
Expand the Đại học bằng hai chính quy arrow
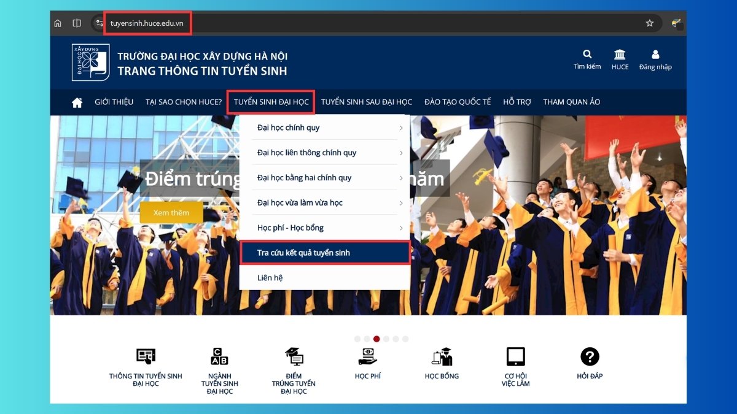(401, 178)
